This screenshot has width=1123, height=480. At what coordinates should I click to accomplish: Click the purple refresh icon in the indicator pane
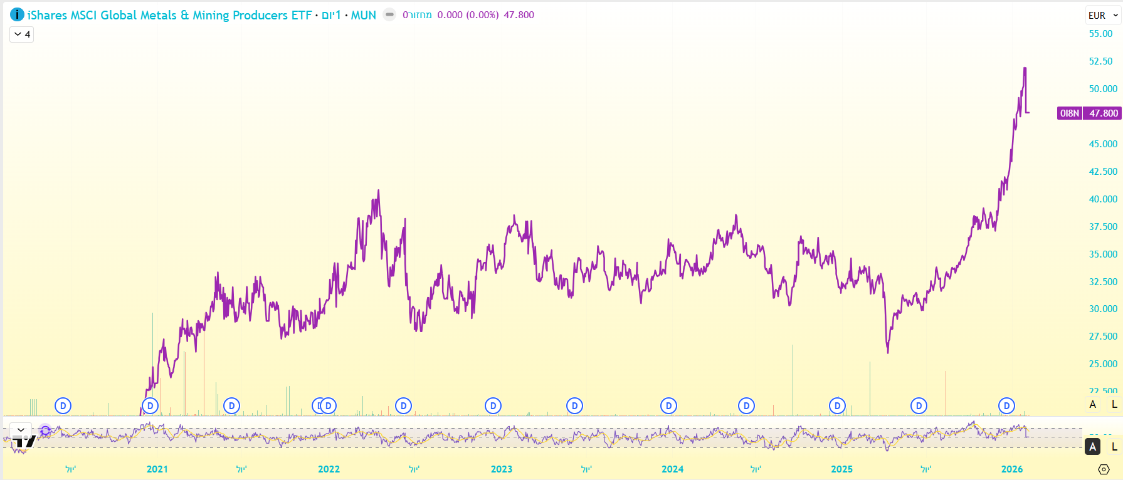click(45, 430)
